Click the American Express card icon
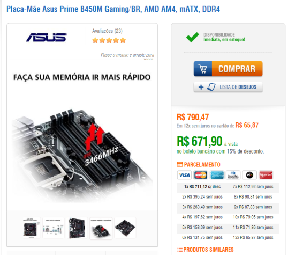288x255 pixels. [x=217, y=175]
